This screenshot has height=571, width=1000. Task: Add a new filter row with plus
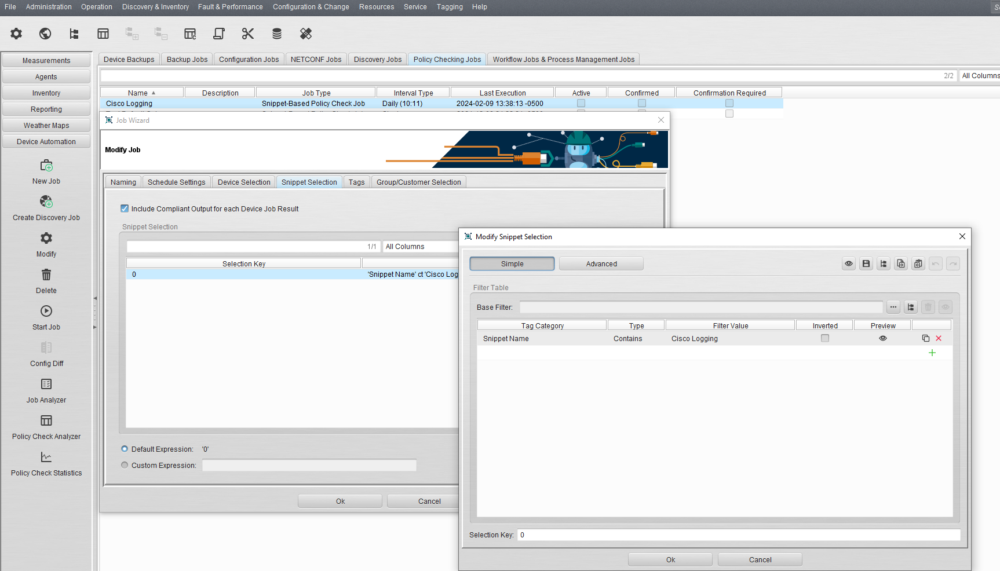(x=932, y=353)
